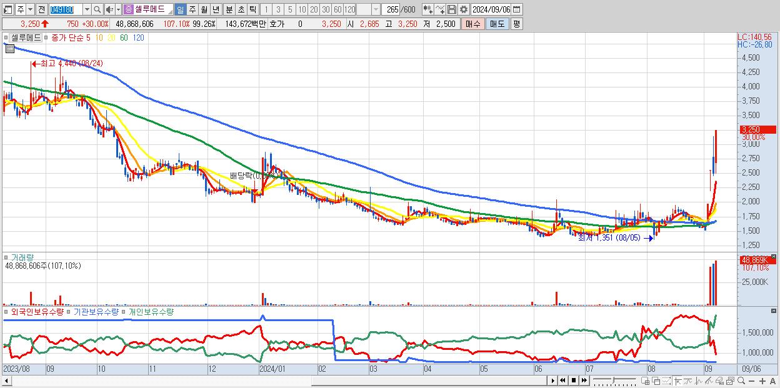Click the 120-day moving average blue legend
The image size is (780, 388).
(139, 37)
